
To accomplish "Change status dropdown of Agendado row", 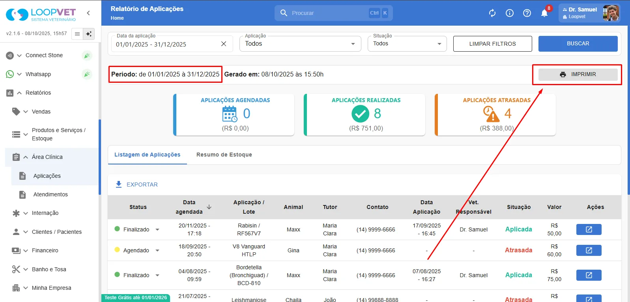I will pos(157,250).
